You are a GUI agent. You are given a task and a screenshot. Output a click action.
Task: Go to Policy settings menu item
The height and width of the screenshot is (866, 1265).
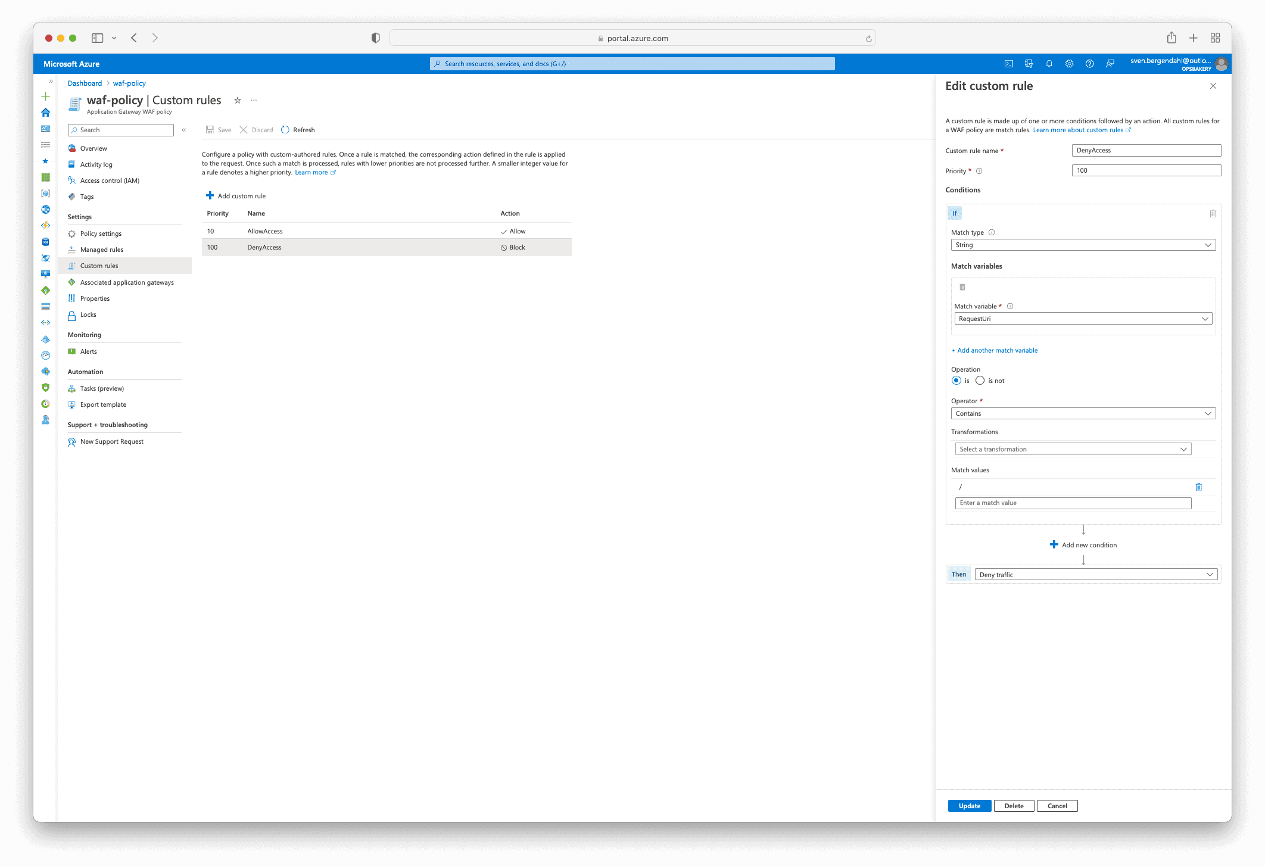click(x=101, y=233)
